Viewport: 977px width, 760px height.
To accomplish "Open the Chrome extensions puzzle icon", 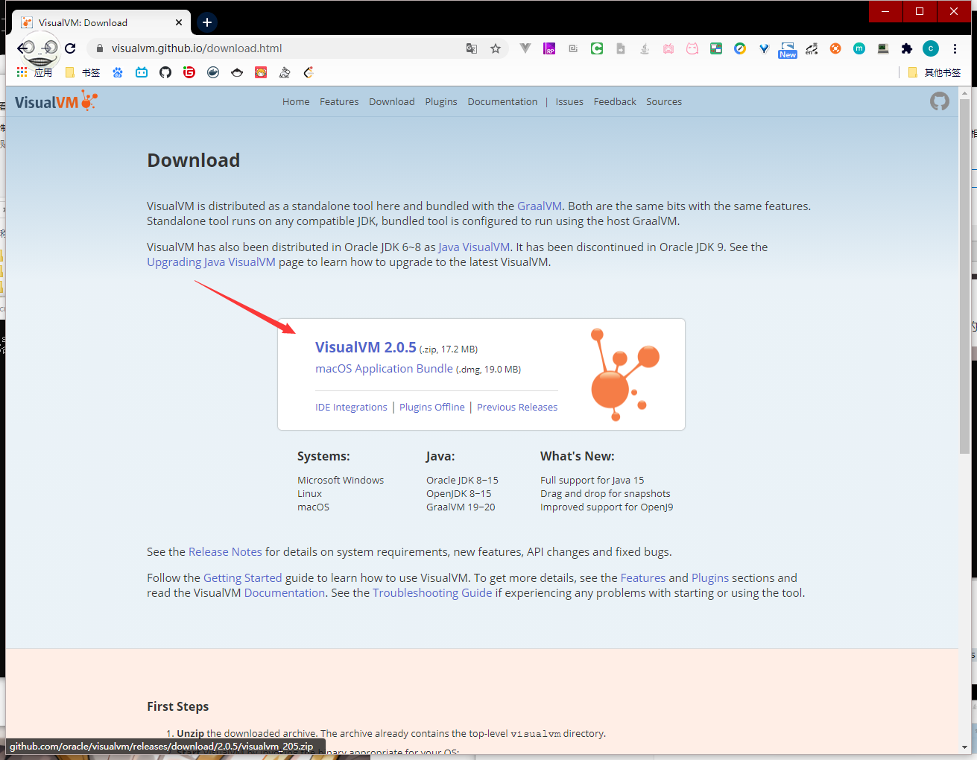I will [x=906, y=48].
